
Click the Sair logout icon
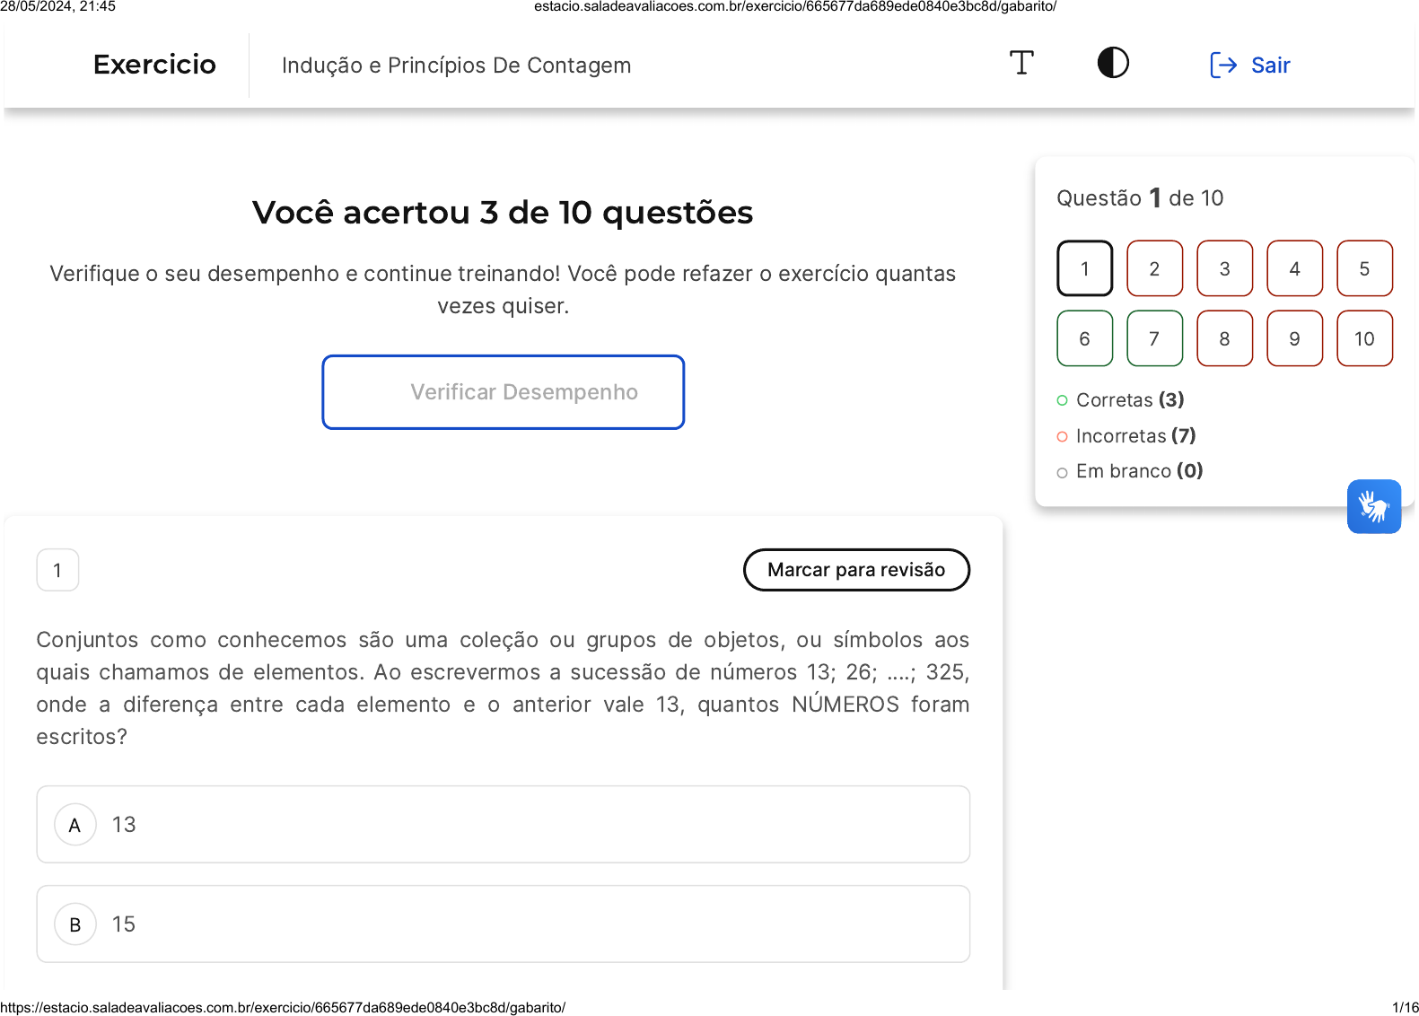coord(1223,65)
